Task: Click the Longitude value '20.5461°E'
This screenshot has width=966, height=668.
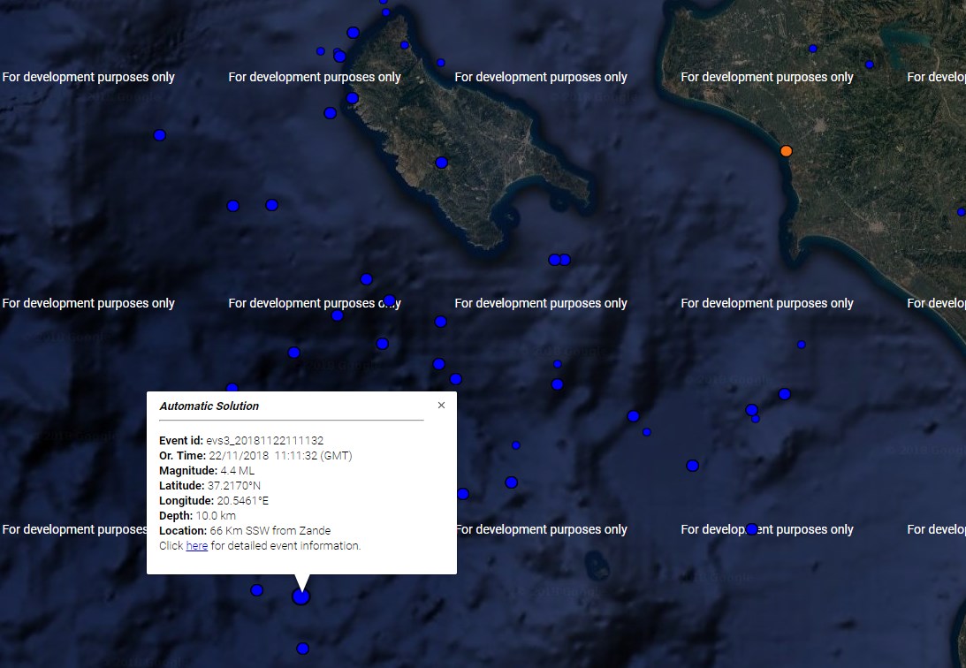Action: (243, 501)
